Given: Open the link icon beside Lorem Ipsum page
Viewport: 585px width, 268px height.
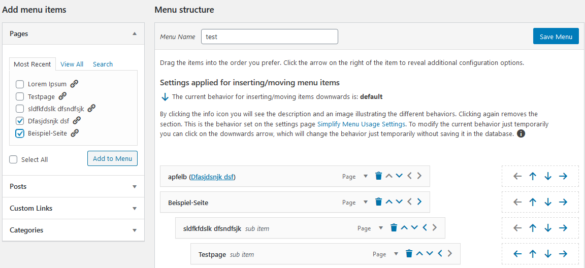Looking at the screenshot, I should tap(74, 84).
